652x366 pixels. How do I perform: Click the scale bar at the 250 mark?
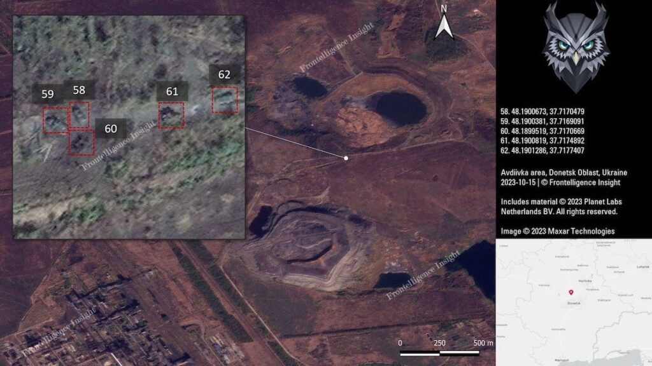click(x=439, y=352)
